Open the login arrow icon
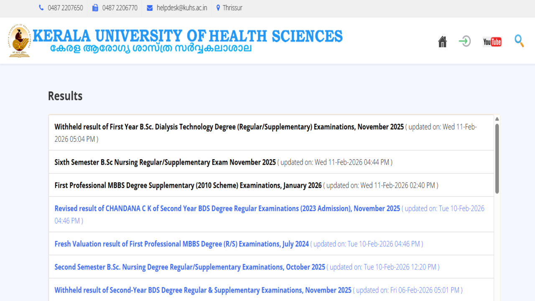This screenshot has width=535, height=301. point(464,41)
